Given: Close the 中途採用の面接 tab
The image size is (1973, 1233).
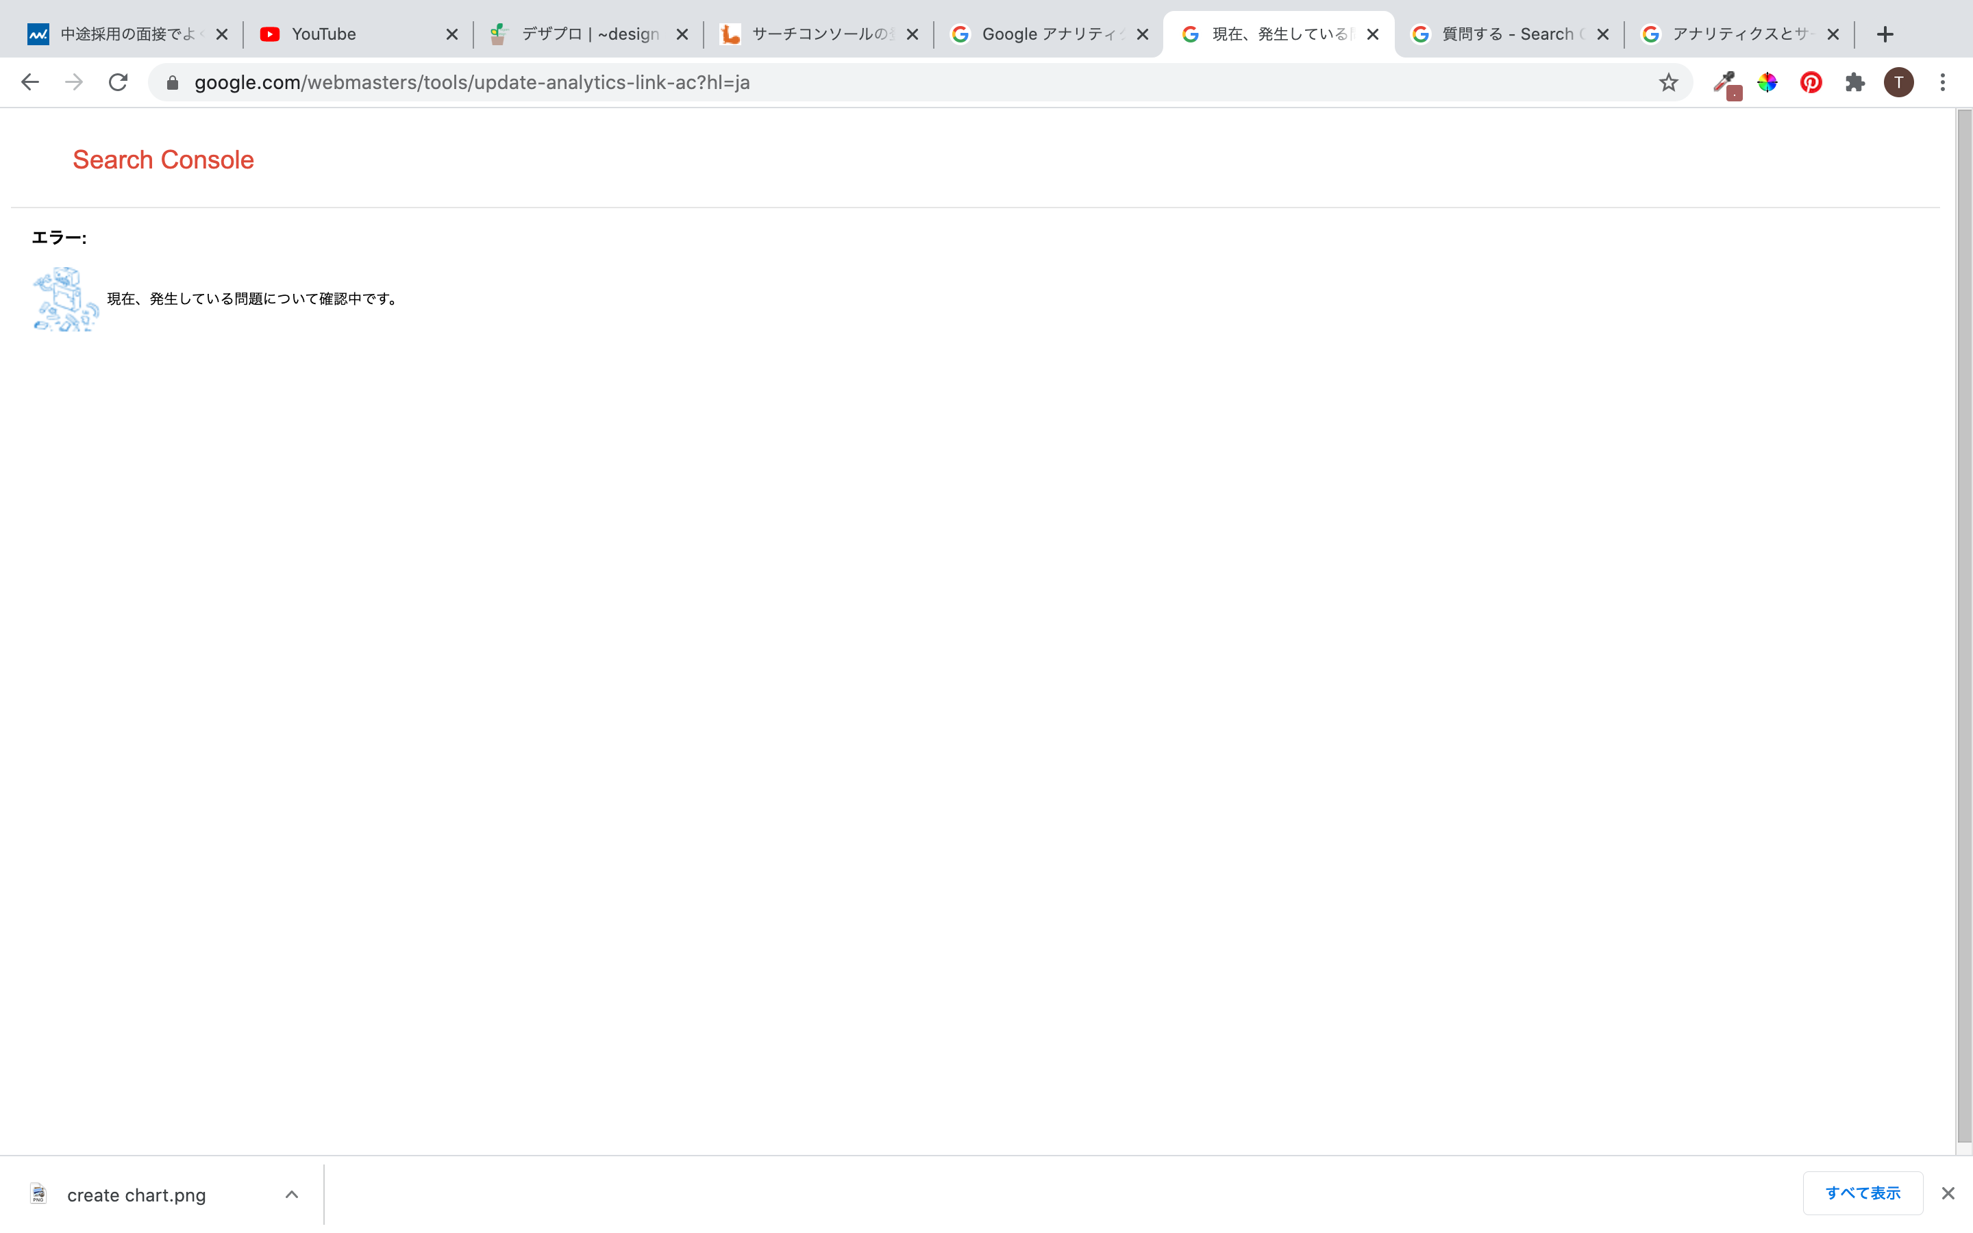Looking at the screenshot, I should click(x=222, y=34).
